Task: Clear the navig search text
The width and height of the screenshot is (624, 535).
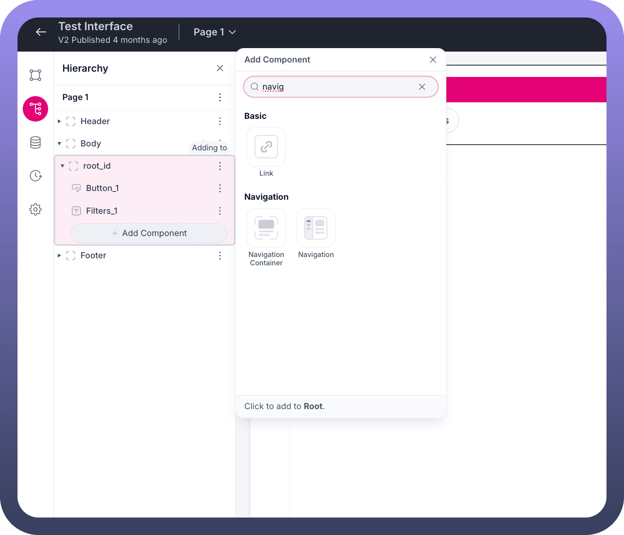Action: [422, 87]
